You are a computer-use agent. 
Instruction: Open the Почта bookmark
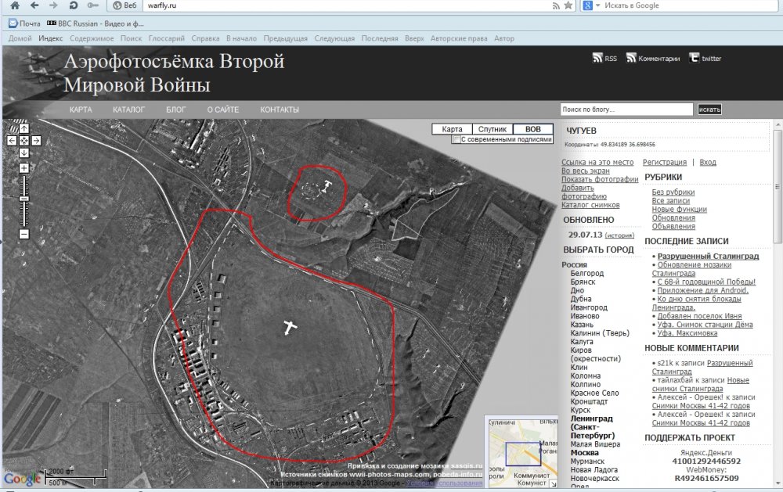click(25, 23)
